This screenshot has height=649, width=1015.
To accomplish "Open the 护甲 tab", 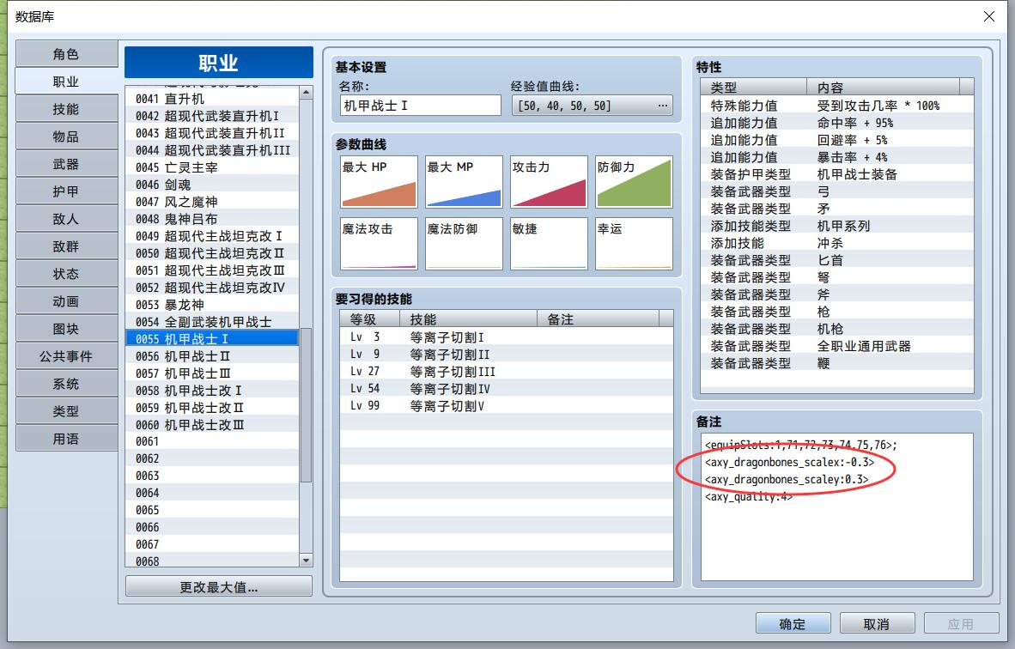I will point(66,191).
